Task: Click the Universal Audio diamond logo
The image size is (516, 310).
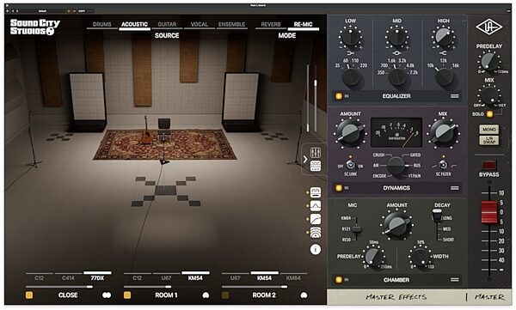Action: tap(488, 27)
